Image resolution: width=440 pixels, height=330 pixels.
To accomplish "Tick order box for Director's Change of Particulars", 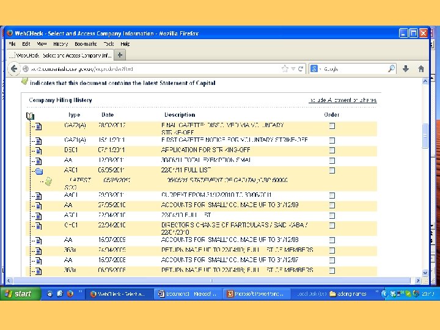I will (332, 226).
